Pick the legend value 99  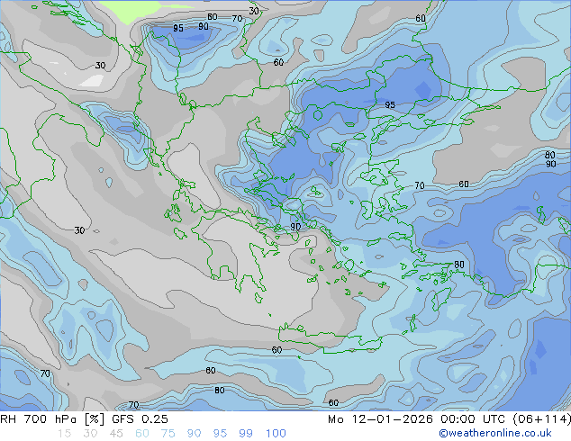click(x=246, y=434)
